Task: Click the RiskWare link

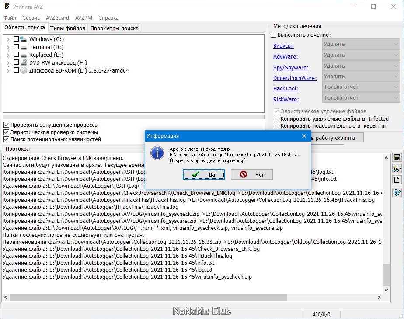Action: pos(286,99)
